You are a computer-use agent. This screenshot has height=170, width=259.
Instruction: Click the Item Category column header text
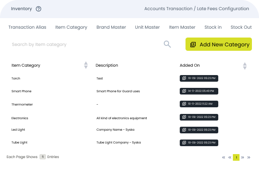(x=26, y=65)
